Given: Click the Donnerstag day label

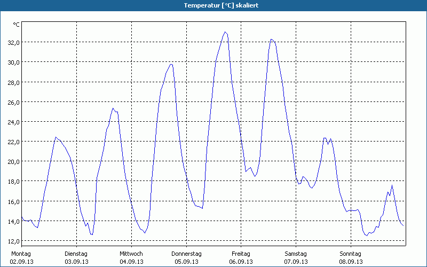Looking at the screenshot, I should (186, 254).
